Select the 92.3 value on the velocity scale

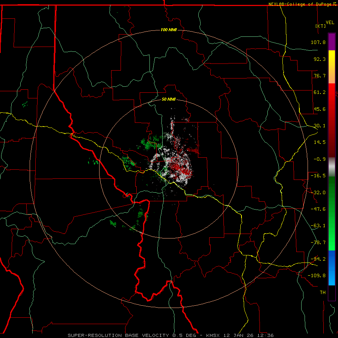pyautogui.click(x=320, y=59)
